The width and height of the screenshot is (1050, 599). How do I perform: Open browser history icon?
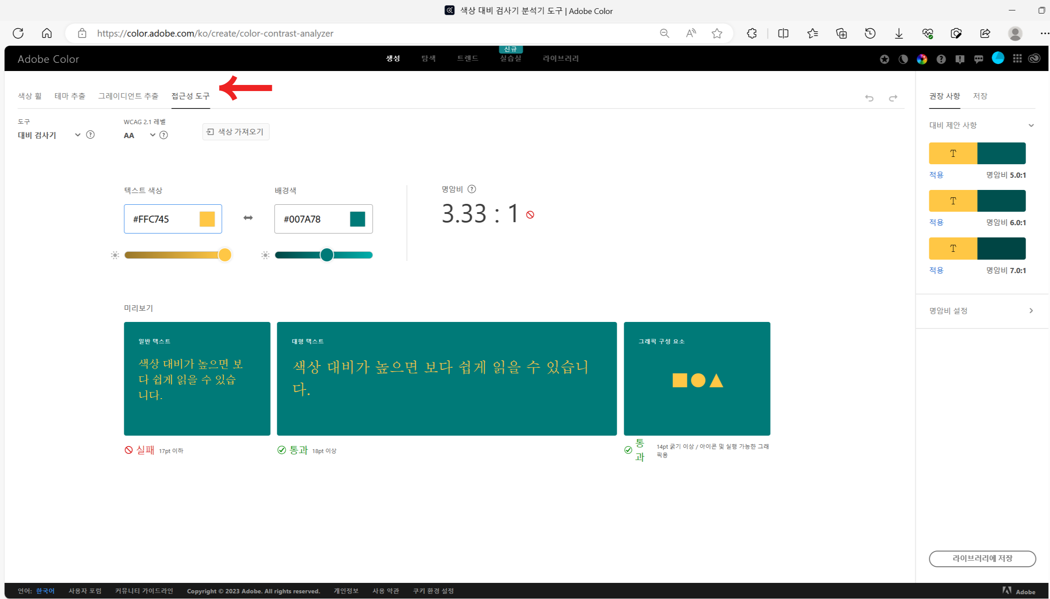click(x=870, y=33)
